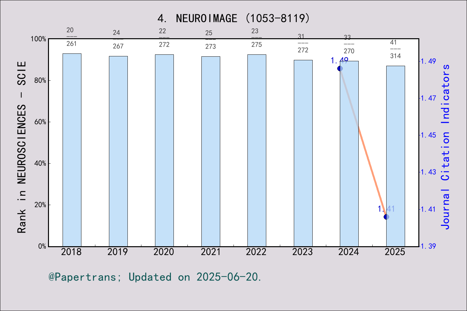467x311 pixels.
Task: Select the 2023 rank bar
Action: 303,153
